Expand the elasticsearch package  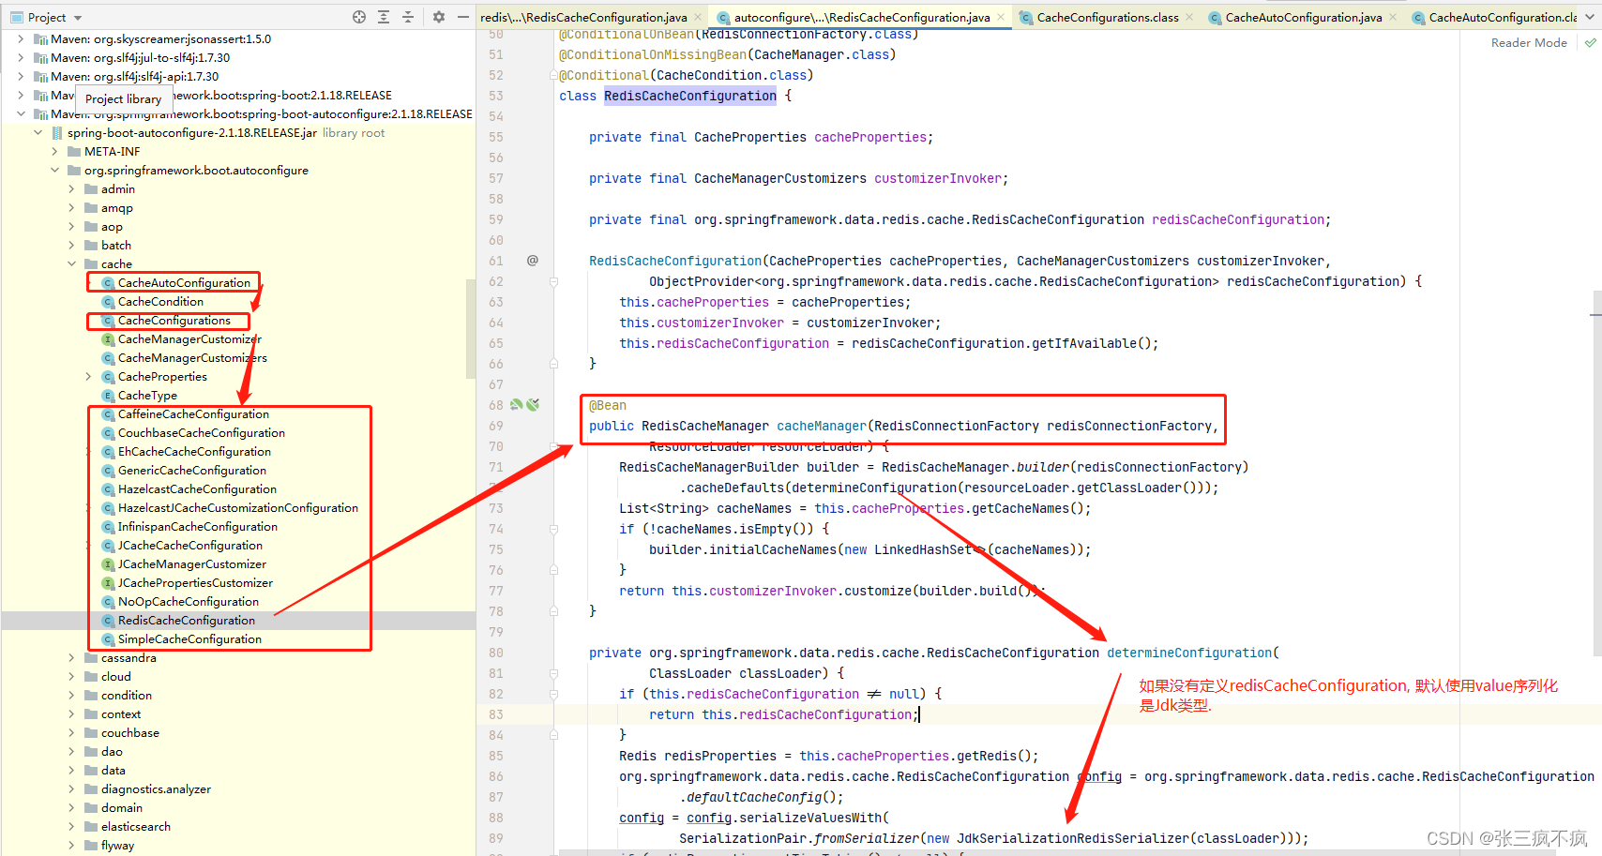click(71, 827)
